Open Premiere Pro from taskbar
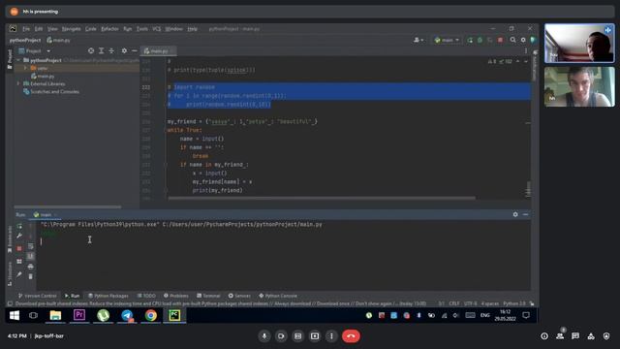 coord(79,315)
